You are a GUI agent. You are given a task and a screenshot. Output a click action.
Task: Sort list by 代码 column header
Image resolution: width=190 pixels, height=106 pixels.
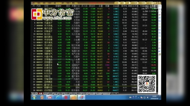pyautogui.click(x=39, y=6)
